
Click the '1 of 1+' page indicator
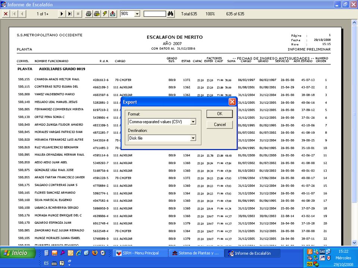coord(43,14)
